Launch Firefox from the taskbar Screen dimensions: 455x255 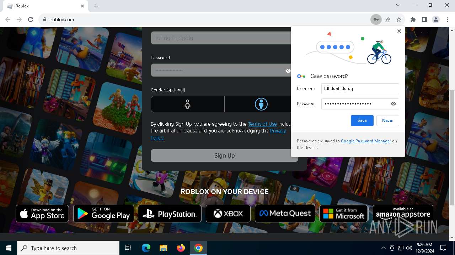point(181,248)
